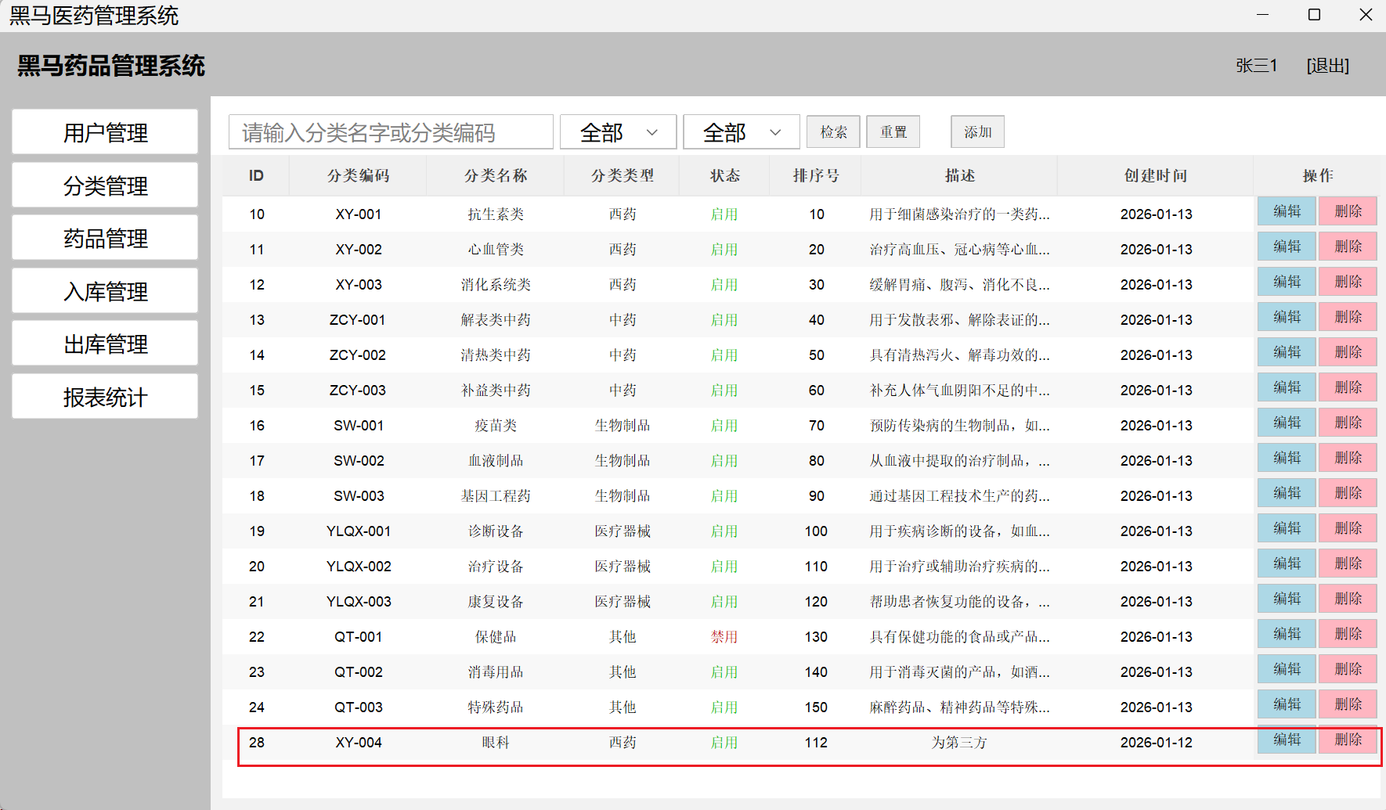This screenshot has height=810, width=1386.
Task: Delete the XY-004 眼科 row
Action: (x=1348, y=740)
